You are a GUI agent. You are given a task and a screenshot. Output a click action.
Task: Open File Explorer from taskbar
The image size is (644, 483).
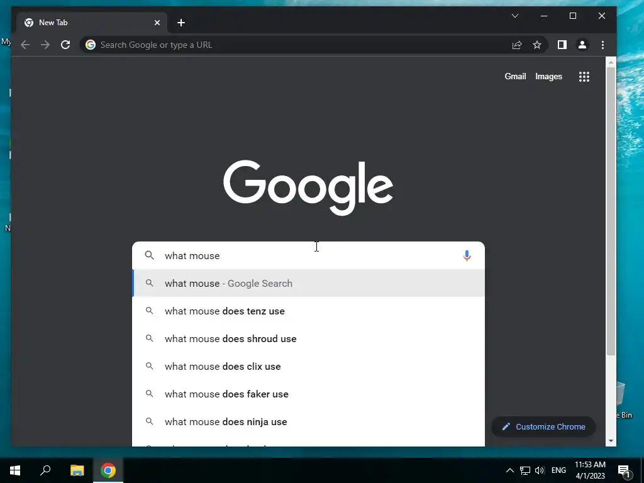pyautogui.click(x=77, y=470)
